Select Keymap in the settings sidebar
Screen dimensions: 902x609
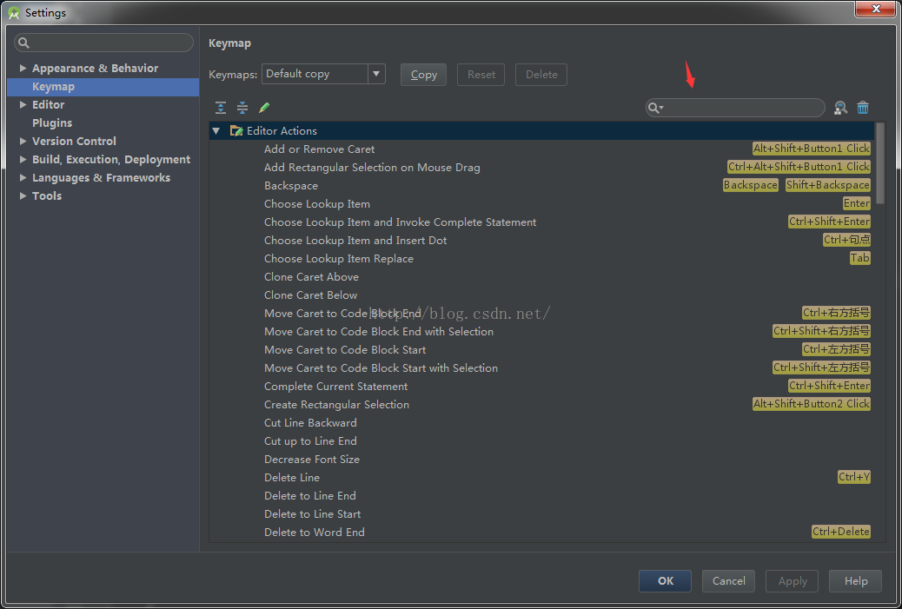click(x=103, y=87)
